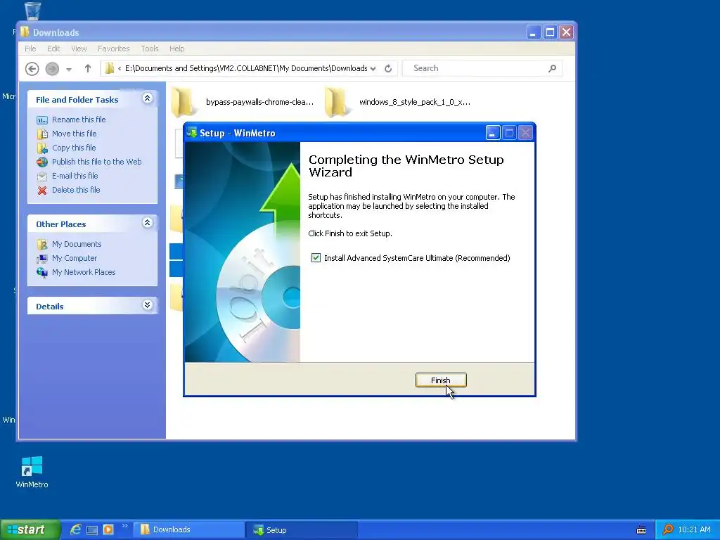This screenshot has width=720, height=540.
Task: Go to My Documents in Other Places
Action: tap(77, 244)
